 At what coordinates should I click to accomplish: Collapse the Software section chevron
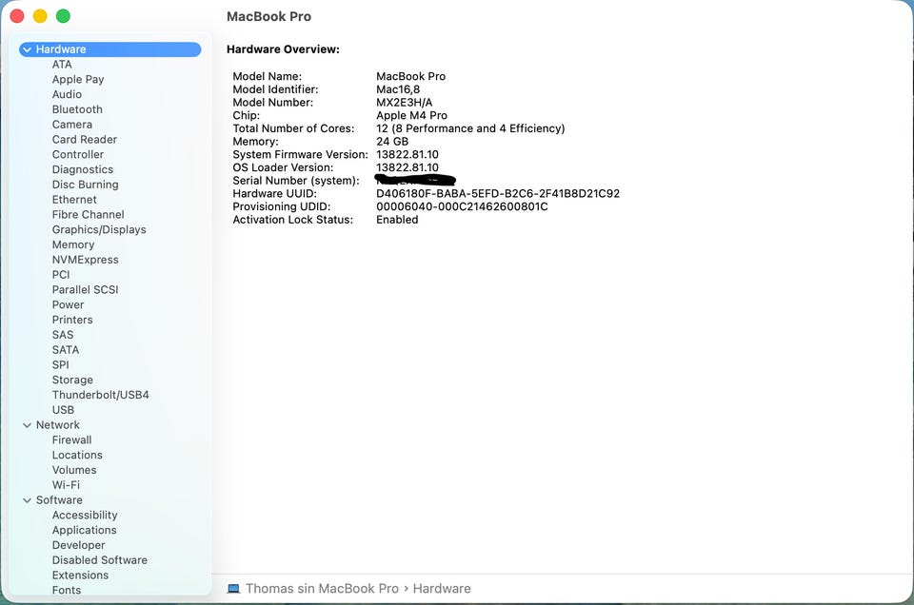pos(27,500)
